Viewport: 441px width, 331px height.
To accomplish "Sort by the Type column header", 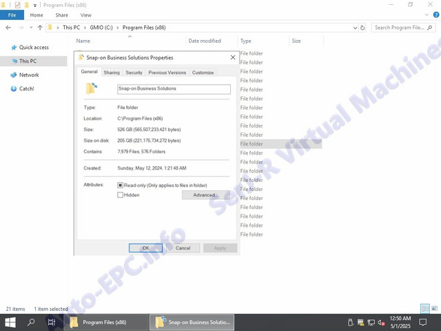I will click(x=245, y=41).
